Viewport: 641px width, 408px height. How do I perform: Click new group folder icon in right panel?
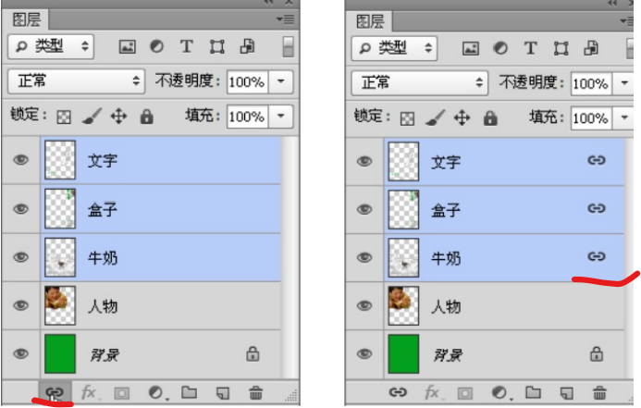pyautogui.click(x=533, y=393)
